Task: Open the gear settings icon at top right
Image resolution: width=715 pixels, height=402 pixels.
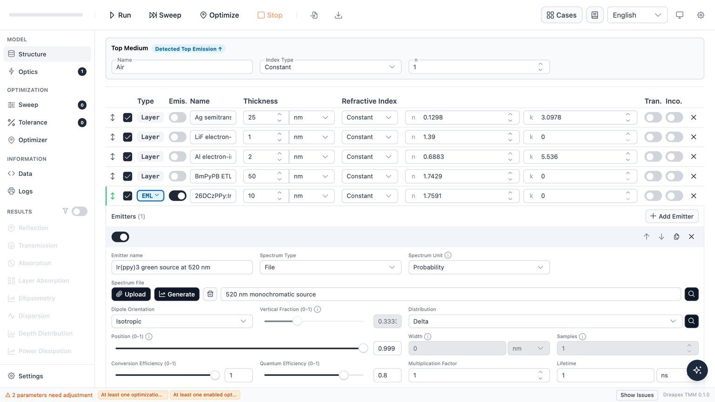Action: [701, 15]
